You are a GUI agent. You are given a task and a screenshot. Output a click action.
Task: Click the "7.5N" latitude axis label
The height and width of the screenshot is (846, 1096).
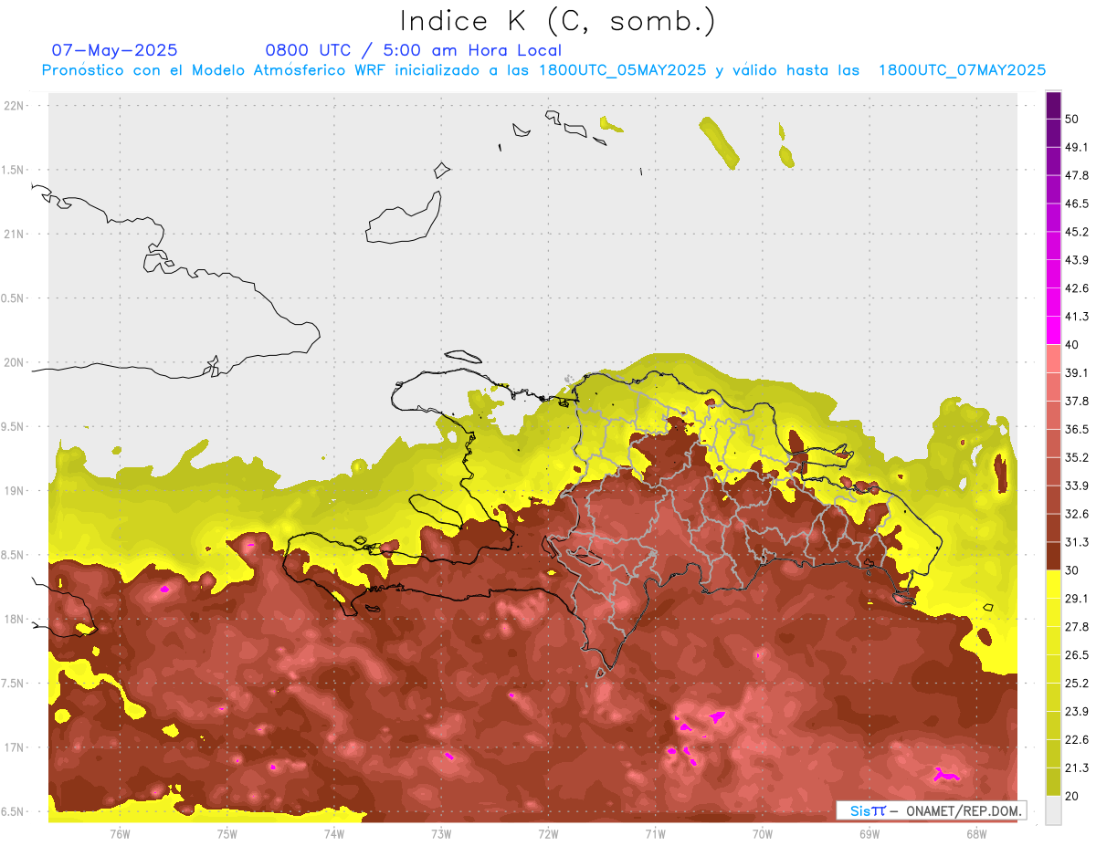(14, 684)
